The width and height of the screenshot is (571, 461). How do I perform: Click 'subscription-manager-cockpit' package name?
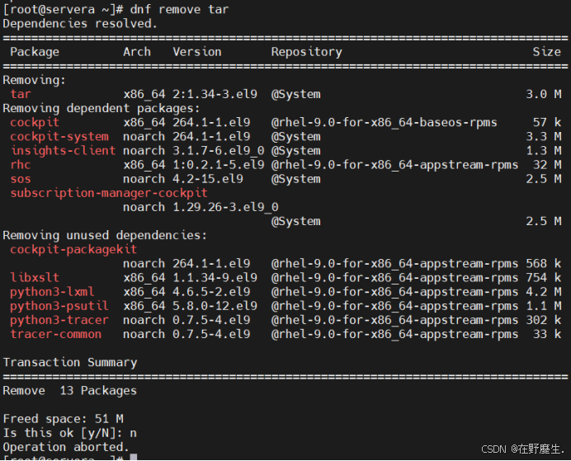click(109, 193)
